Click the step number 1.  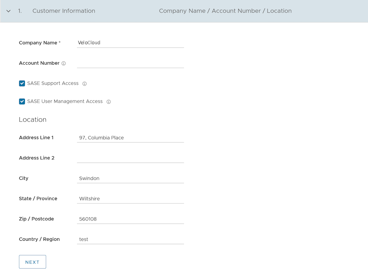(20, 11)
